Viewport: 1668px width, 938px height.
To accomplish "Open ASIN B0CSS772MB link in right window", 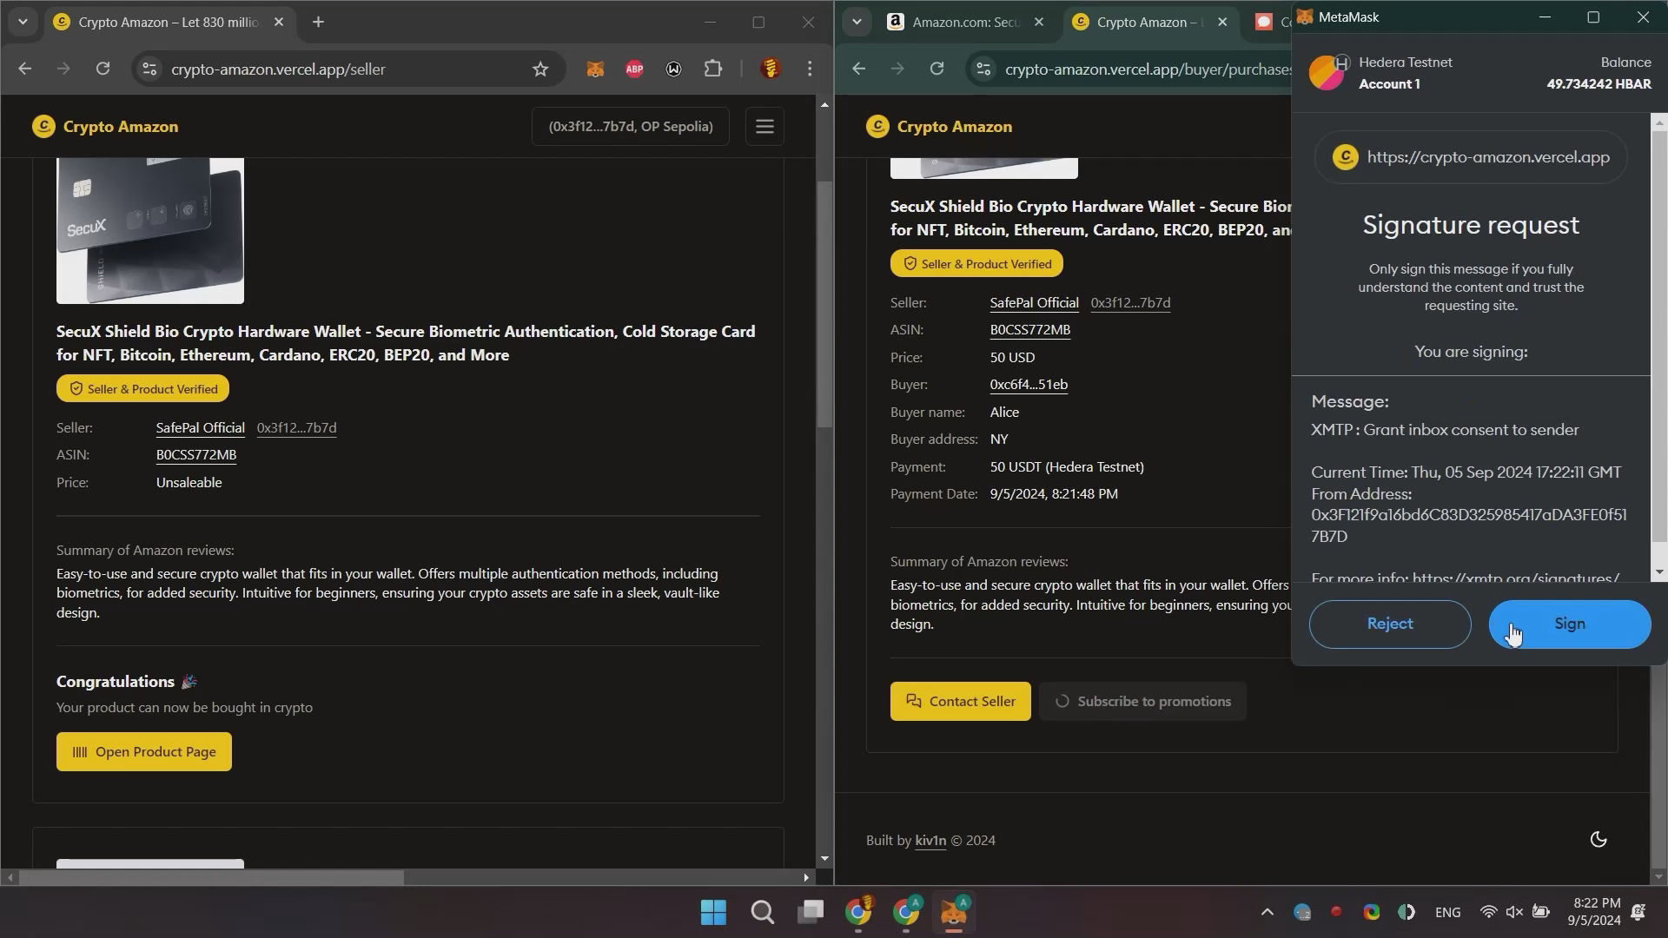I will point(1030,329).
